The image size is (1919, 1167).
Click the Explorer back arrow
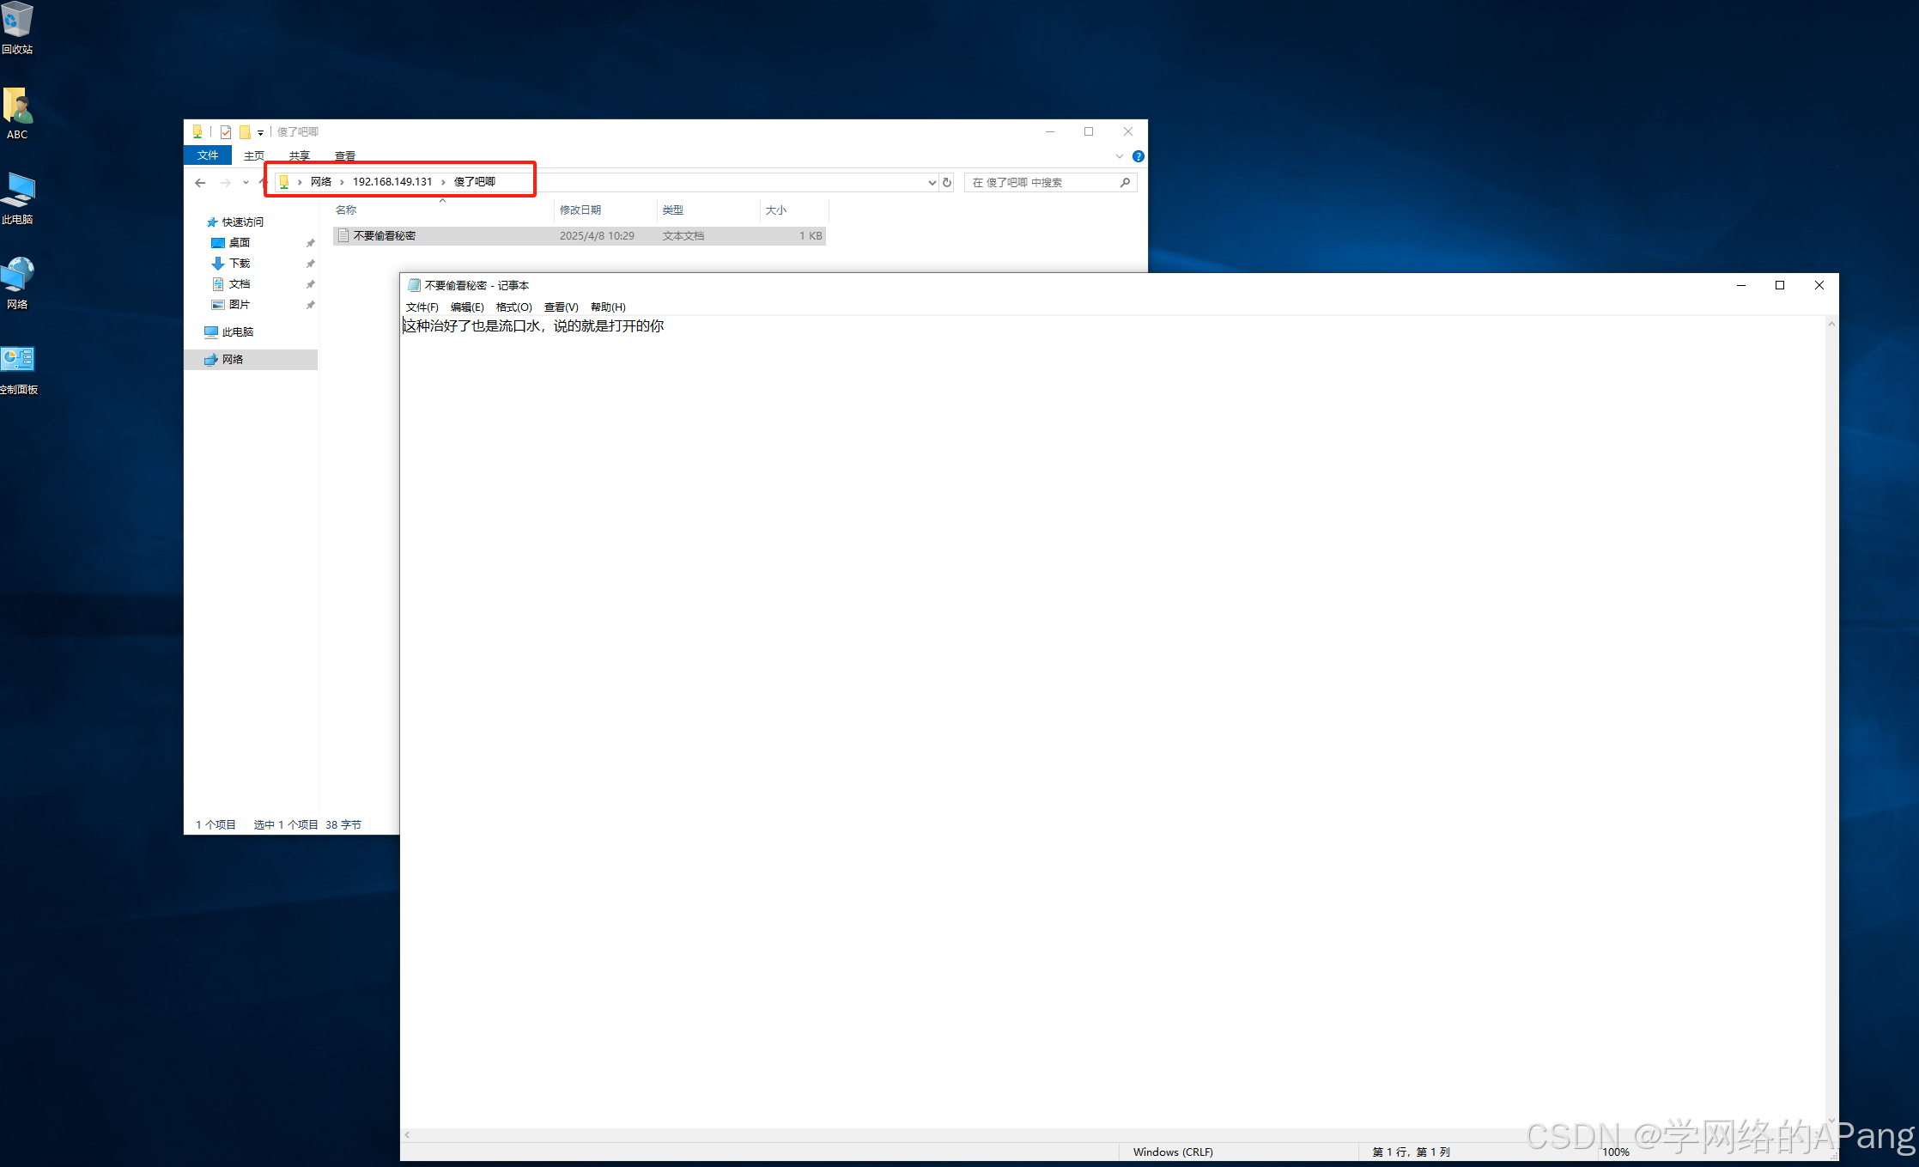click(200, 183)
